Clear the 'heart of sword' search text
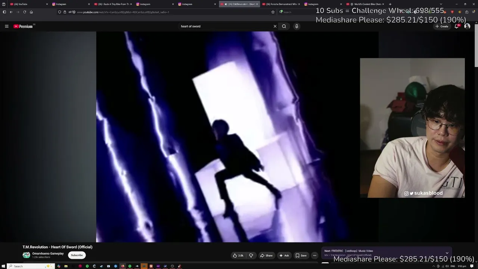 (x=275, y=26)
